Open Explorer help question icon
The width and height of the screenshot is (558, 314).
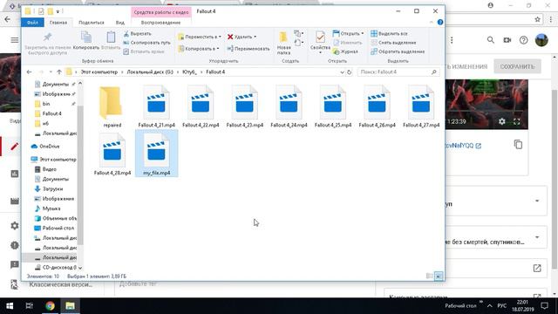(440, 22)
